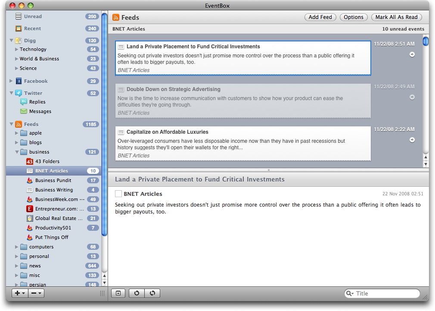Open the Unread list icon

point(19,16)
